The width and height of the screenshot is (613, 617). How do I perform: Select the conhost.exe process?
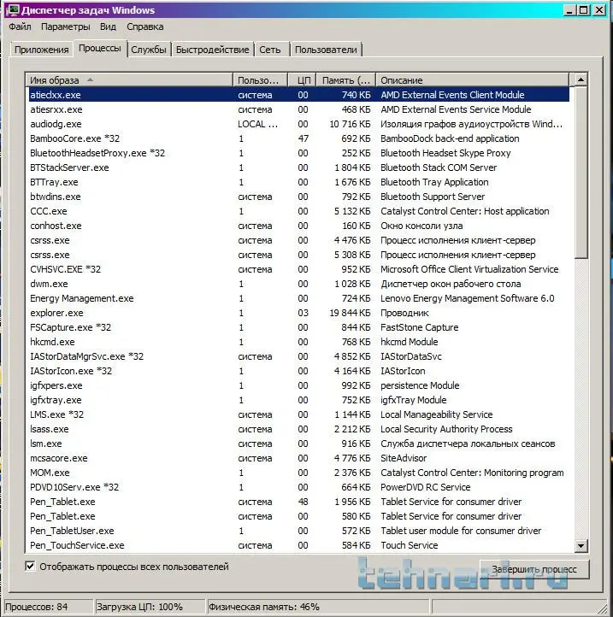pyautogui.click(x=299, y=226)
